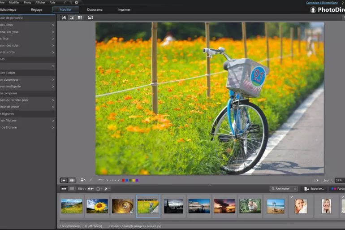Click the undo arrow in top bar
The width and height of the screenshot is (345, 230).
pos(65,3)
